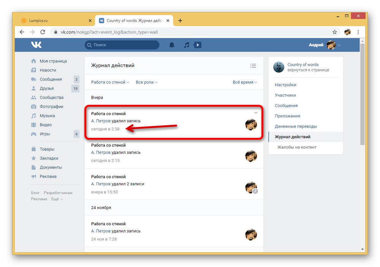
Task: Open Денежные переводы section
Action: 296,126
